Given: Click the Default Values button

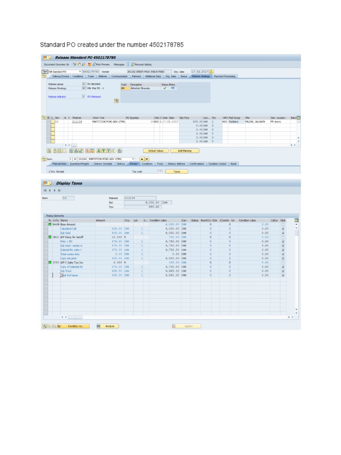Looking at the screenshot, I should 156,151.
